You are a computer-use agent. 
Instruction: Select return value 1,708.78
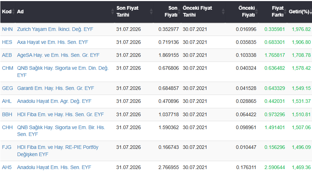click(301, 55)
